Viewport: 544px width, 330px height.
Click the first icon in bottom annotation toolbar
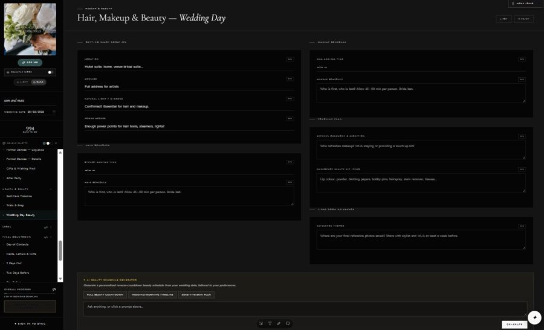click(x=261, y=323)
